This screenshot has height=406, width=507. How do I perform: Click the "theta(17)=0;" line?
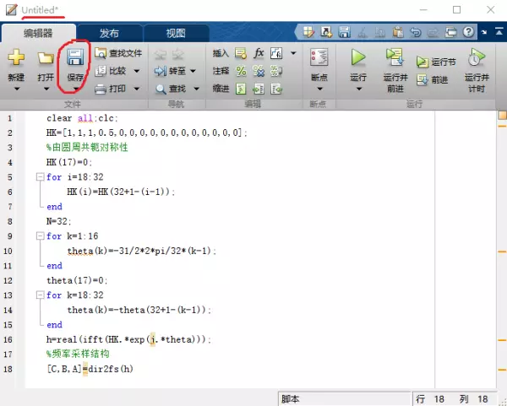click(77, 280)
